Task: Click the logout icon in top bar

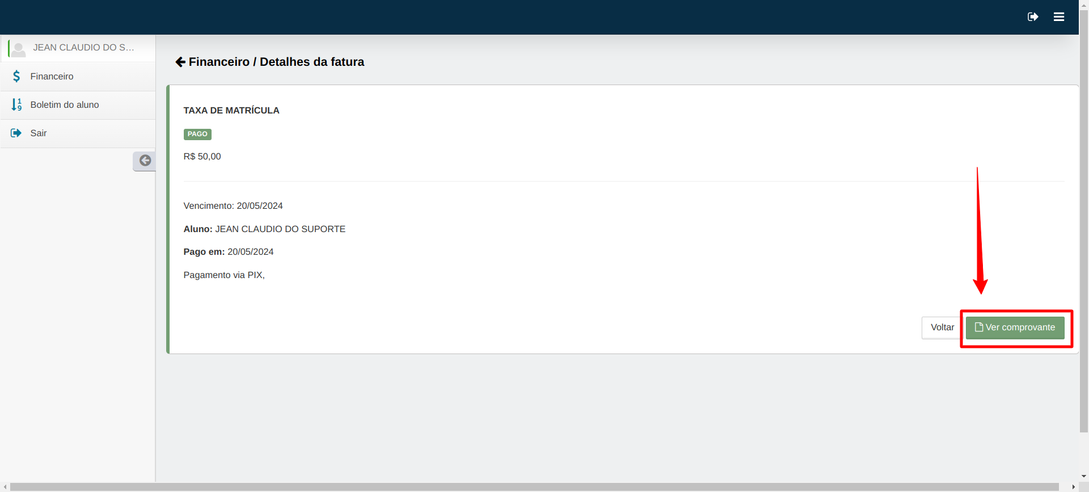Action: coord(1033,17)
